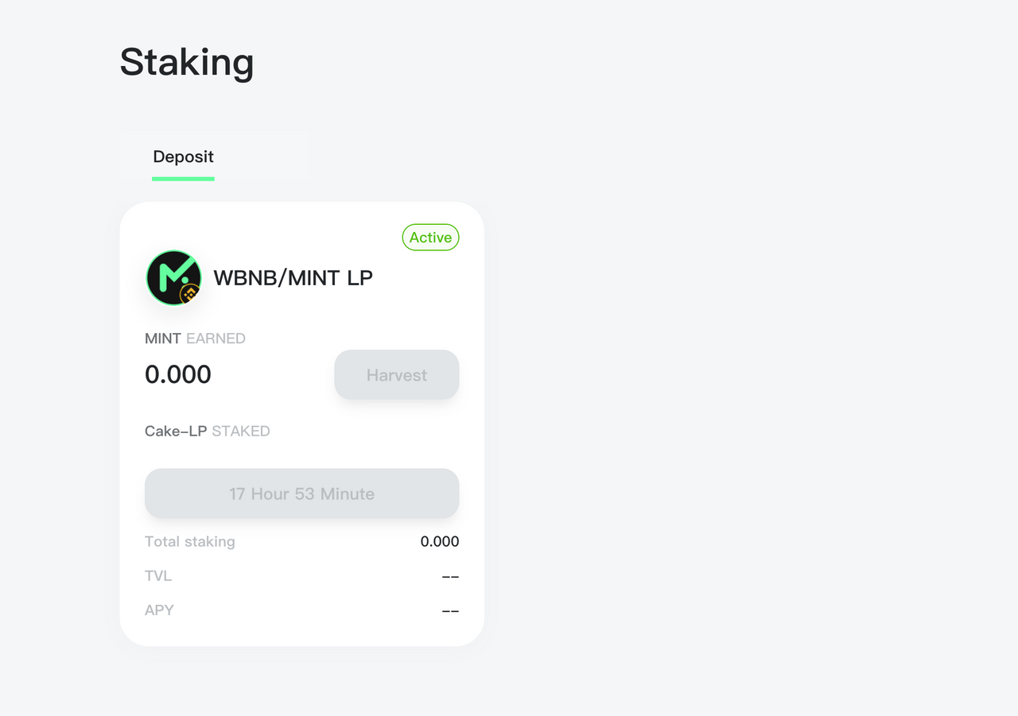The width and height of the screenshot is (1018, 716).
Task: Click the small BNB badge icon
Action: (x=189, y=295)
